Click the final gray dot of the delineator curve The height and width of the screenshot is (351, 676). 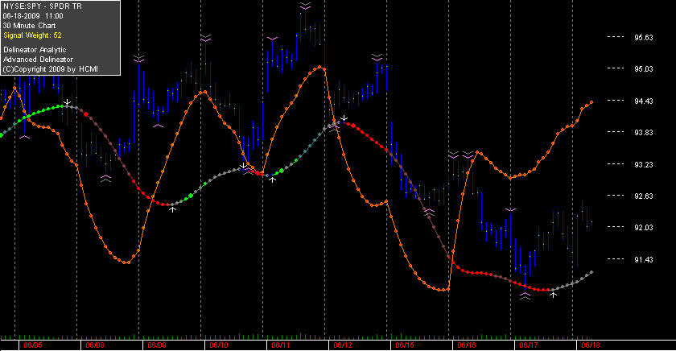pos(591,272)
